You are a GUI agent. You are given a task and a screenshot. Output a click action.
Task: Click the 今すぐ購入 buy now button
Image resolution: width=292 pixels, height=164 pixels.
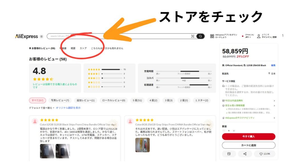click(x=249, y=136)
